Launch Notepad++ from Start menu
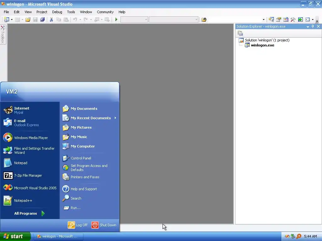322x241 pixels. click(30, 201)
